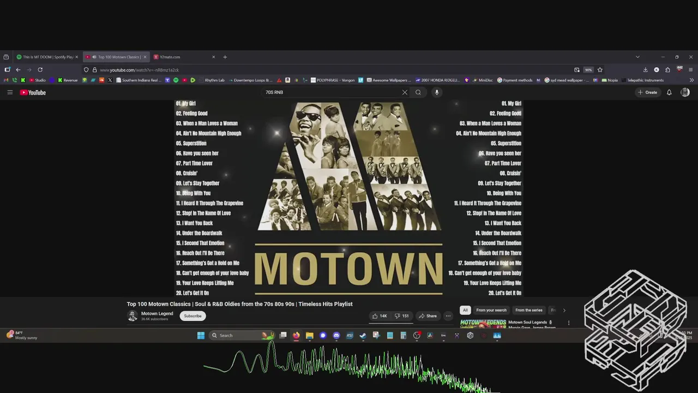Open Rhythm Lab bookmark
698x393 pixels.
point(210,80)
